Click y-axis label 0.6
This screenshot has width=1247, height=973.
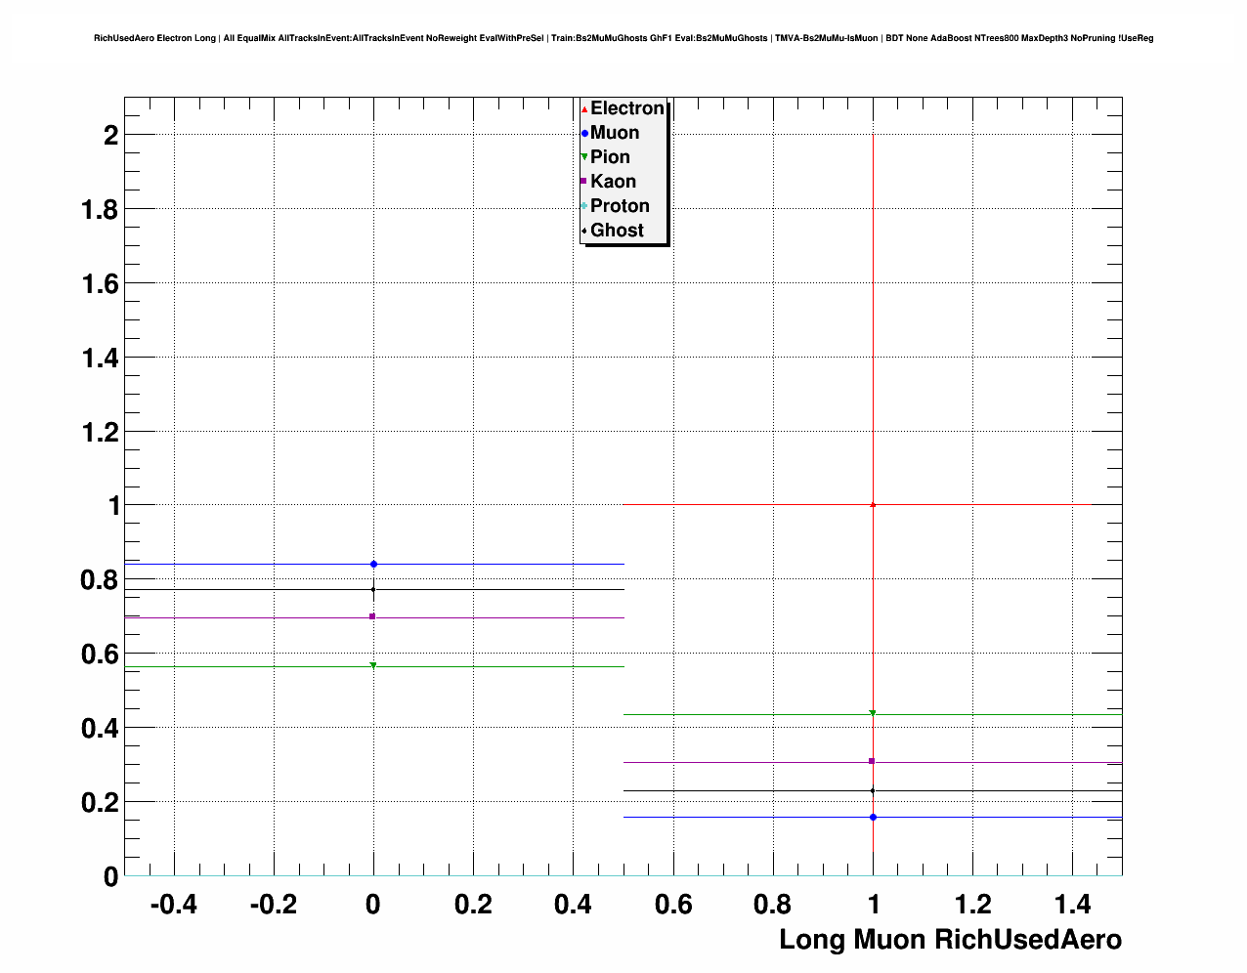pyautogui.click(x=101, y=655)
